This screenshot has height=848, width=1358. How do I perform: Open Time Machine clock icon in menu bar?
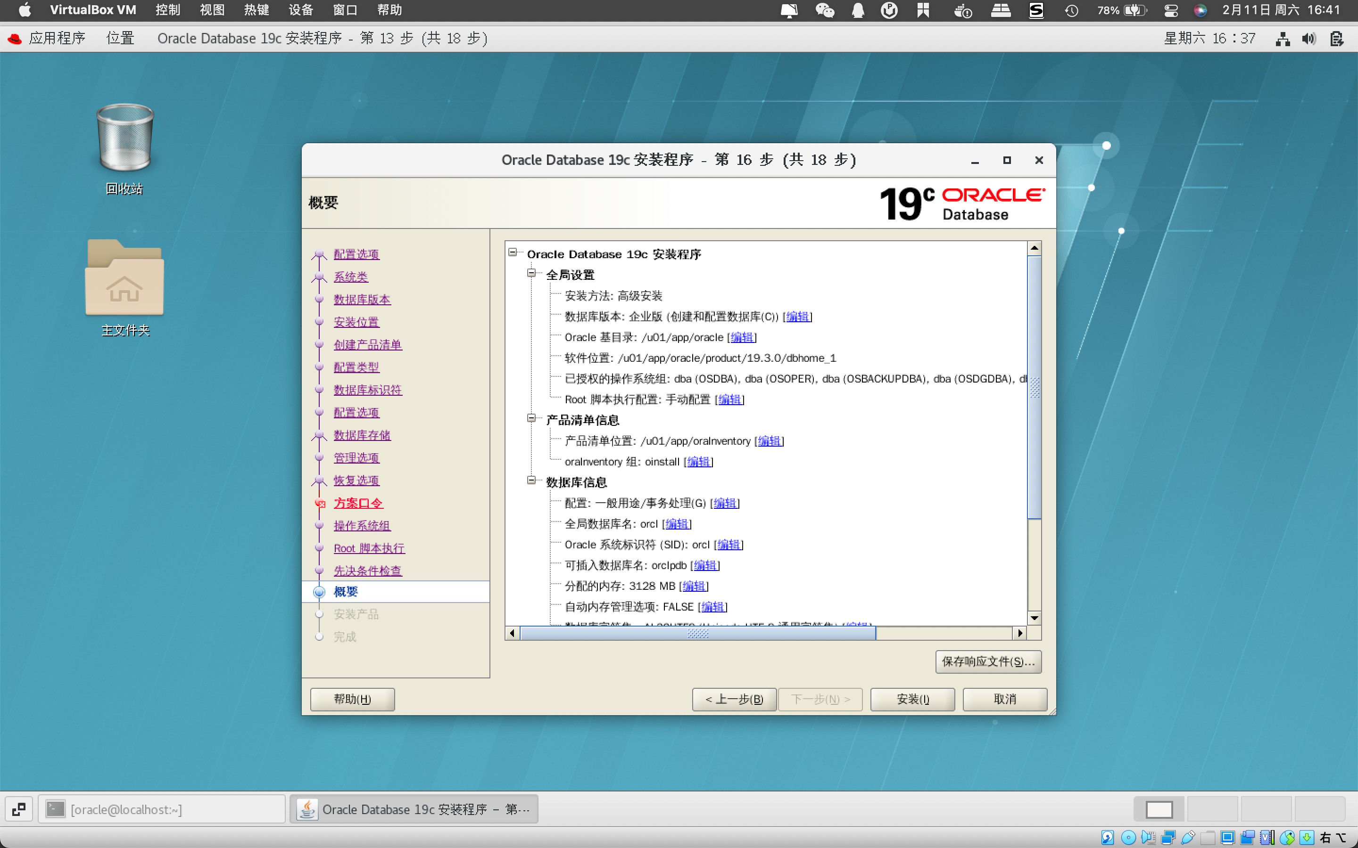pos(1071,10)
